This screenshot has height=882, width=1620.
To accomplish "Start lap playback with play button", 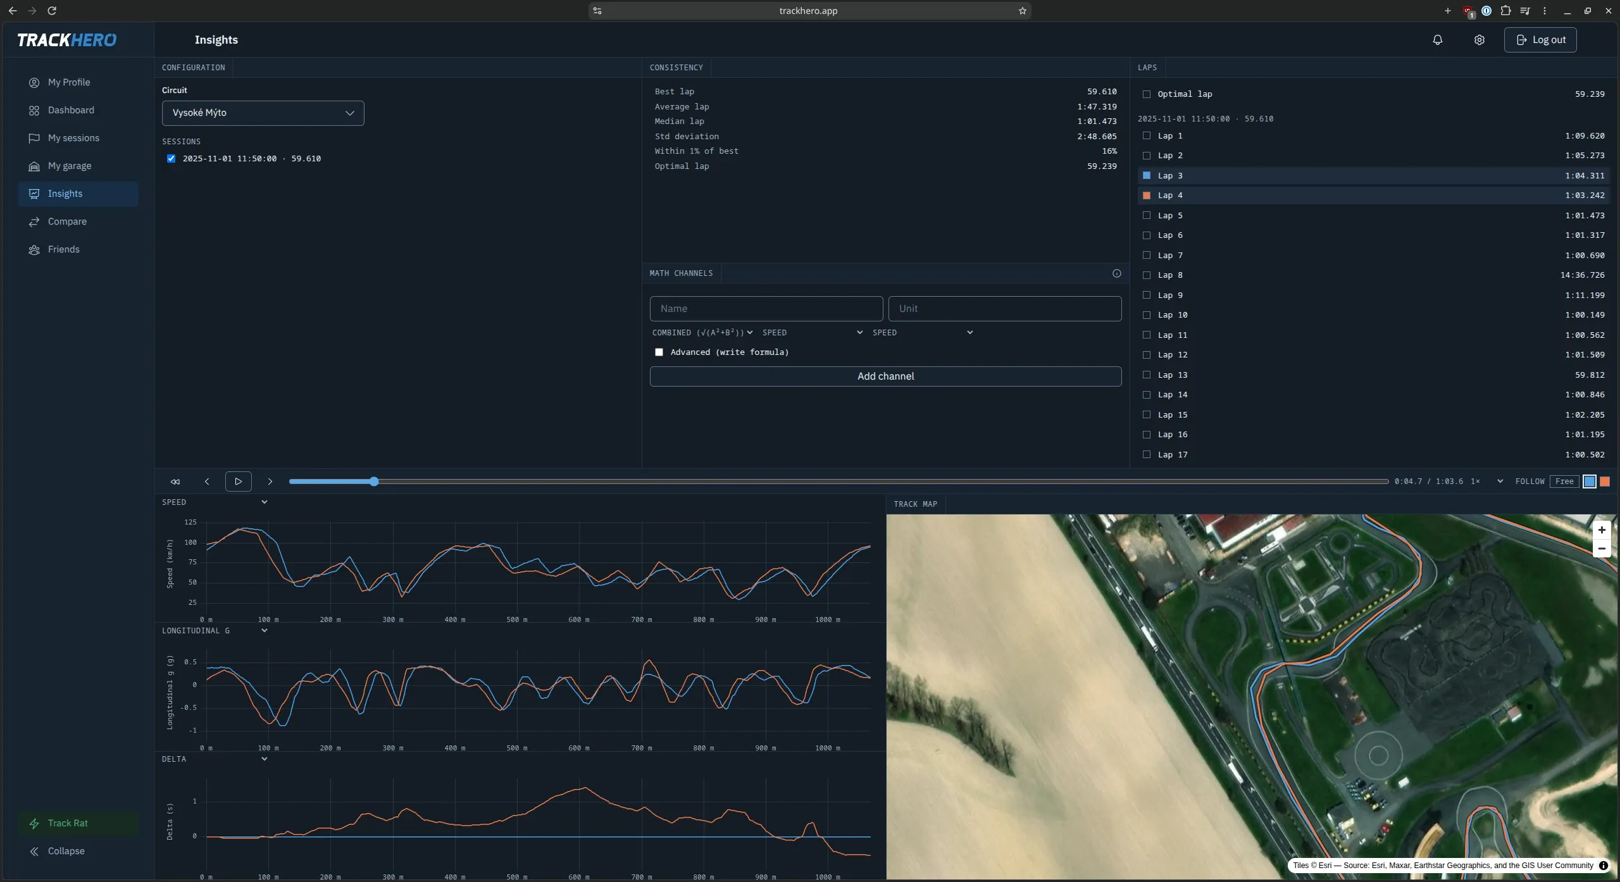I will tap(238, 481).
